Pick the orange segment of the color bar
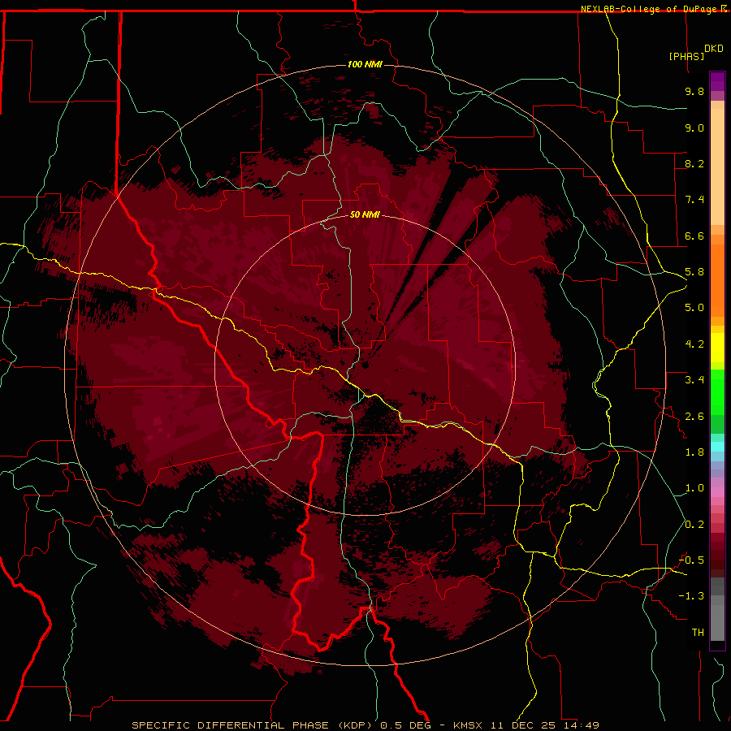 717,279
